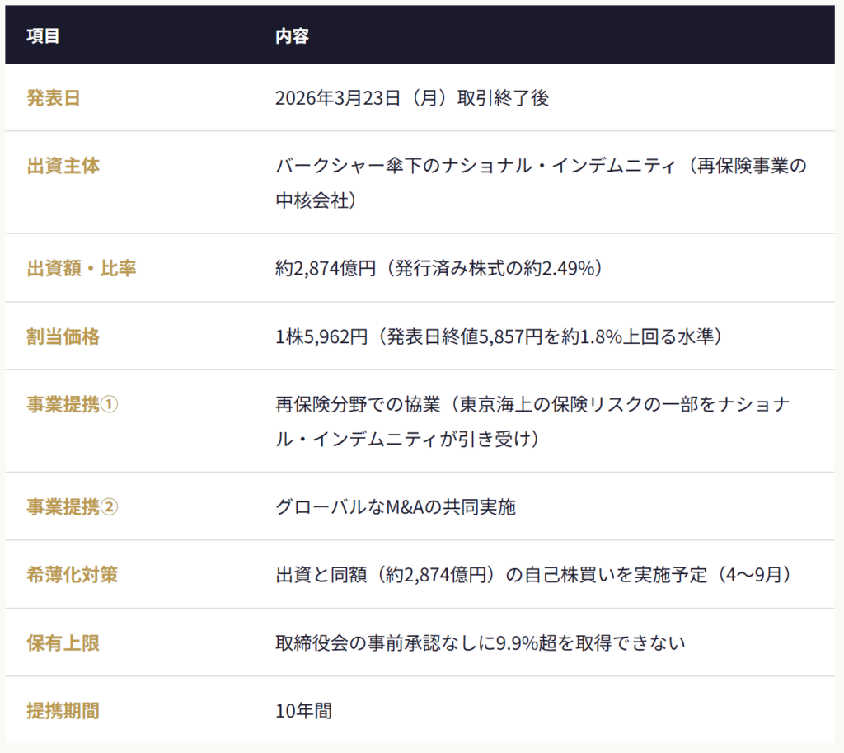Select the 発表日 row label
Viewport: 844px width, 753px height.
54,98
